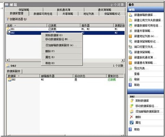The height and width of the screenshot is (137, 165).
Task: Click the 创建筛选器 button text
Action: click(18, 19)
